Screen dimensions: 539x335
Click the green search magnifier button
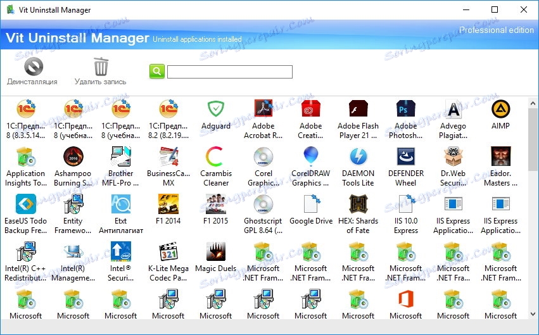coord(157,71)
